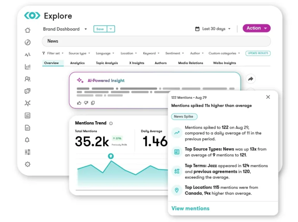Click the network nodes sidebar icon

[28, 103]
